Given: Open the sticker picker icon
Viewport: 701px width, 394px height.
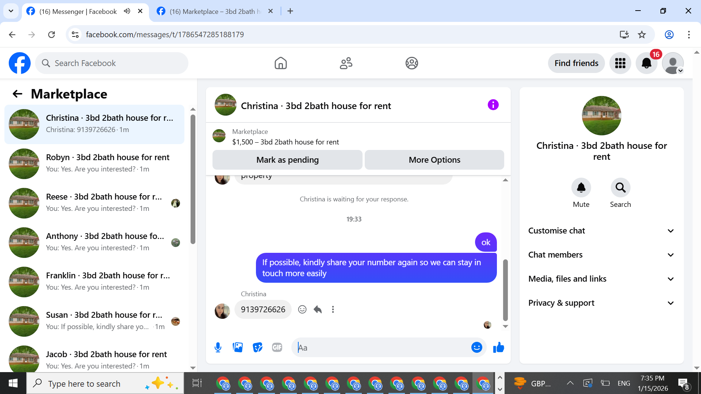Looking at the screenshot, I should click(257, 347).
